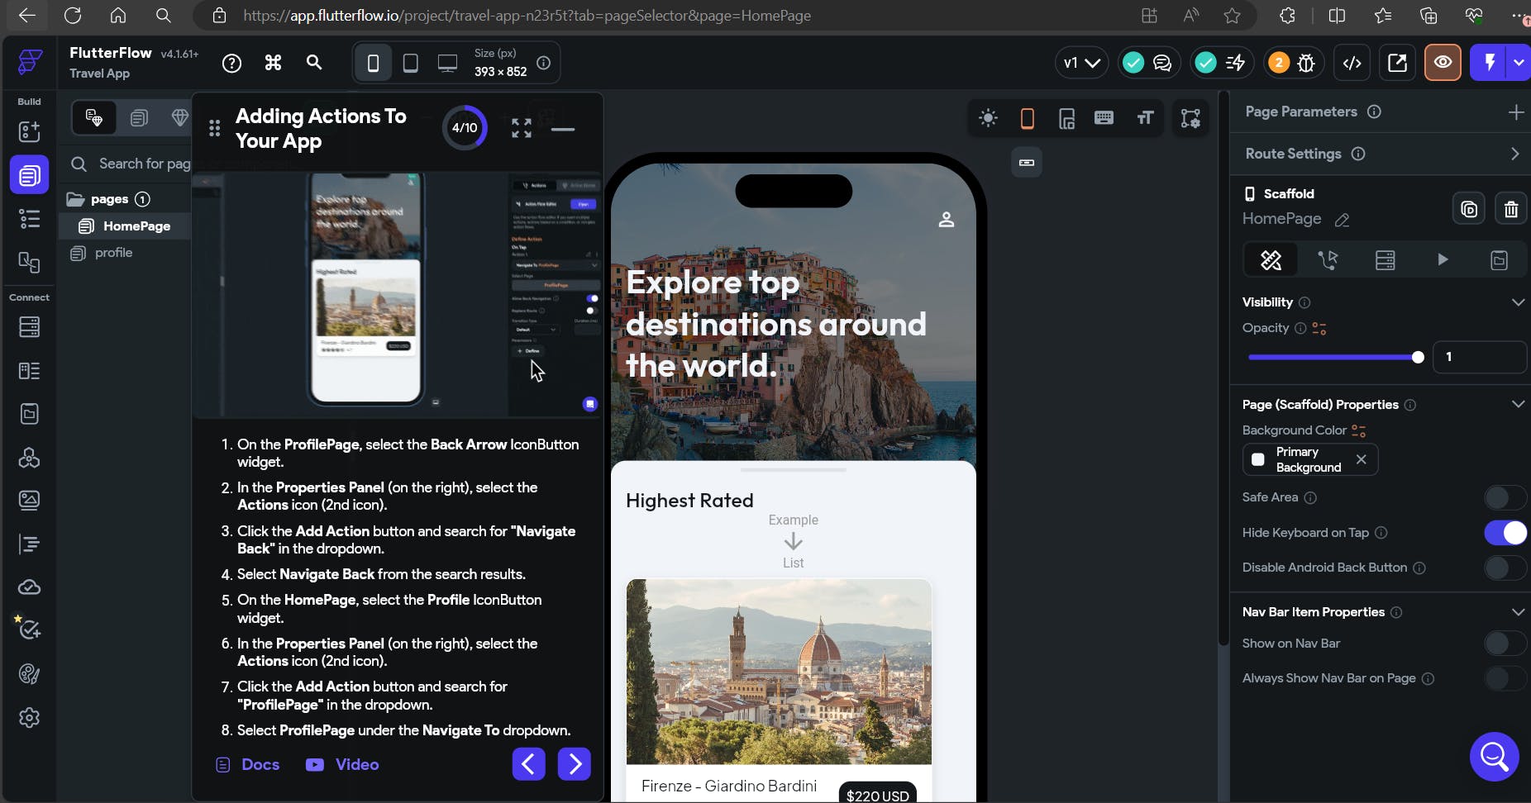Image resolution: width=1531 pixels, height=803 pixels.
Task: Select the profile page in page list
Action: click(113, 253)
